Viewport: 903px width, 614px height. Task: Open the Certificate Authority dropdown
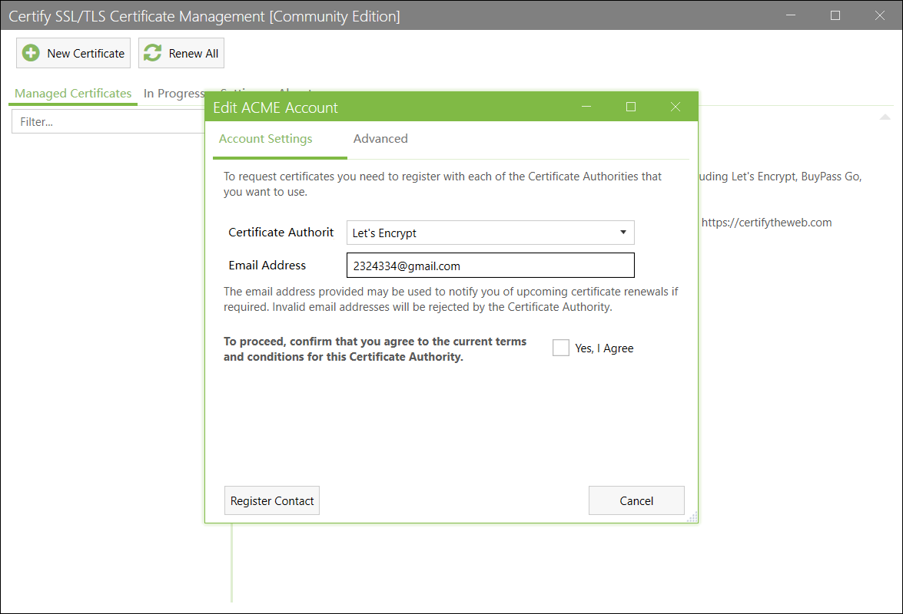490,233
